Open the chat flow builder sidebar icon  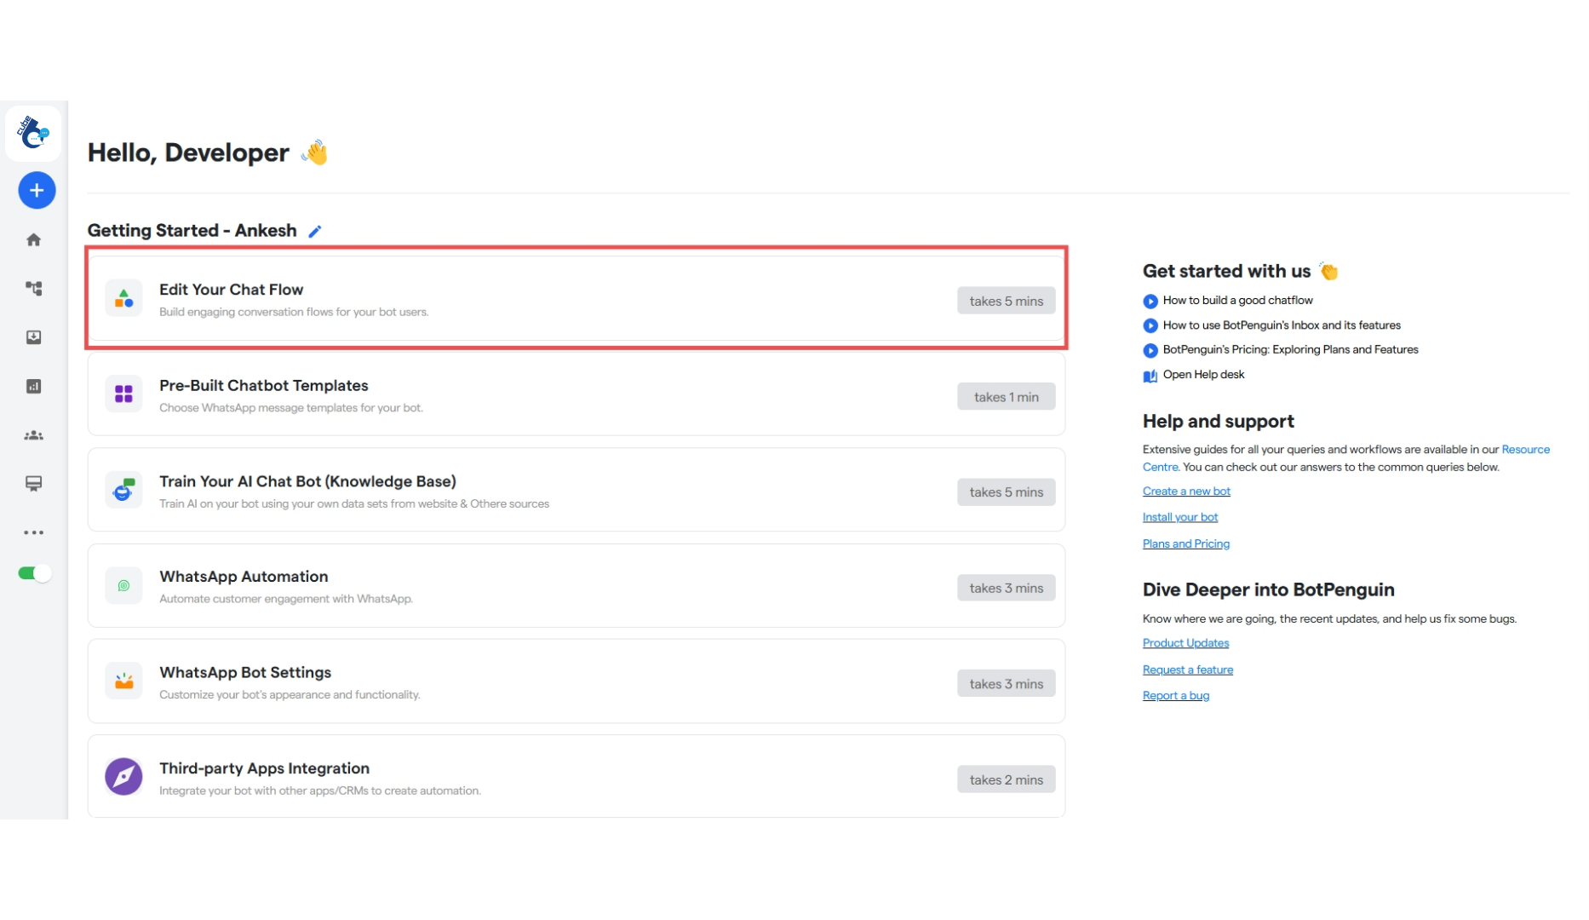pyautogui.click(x=34, y=289)
